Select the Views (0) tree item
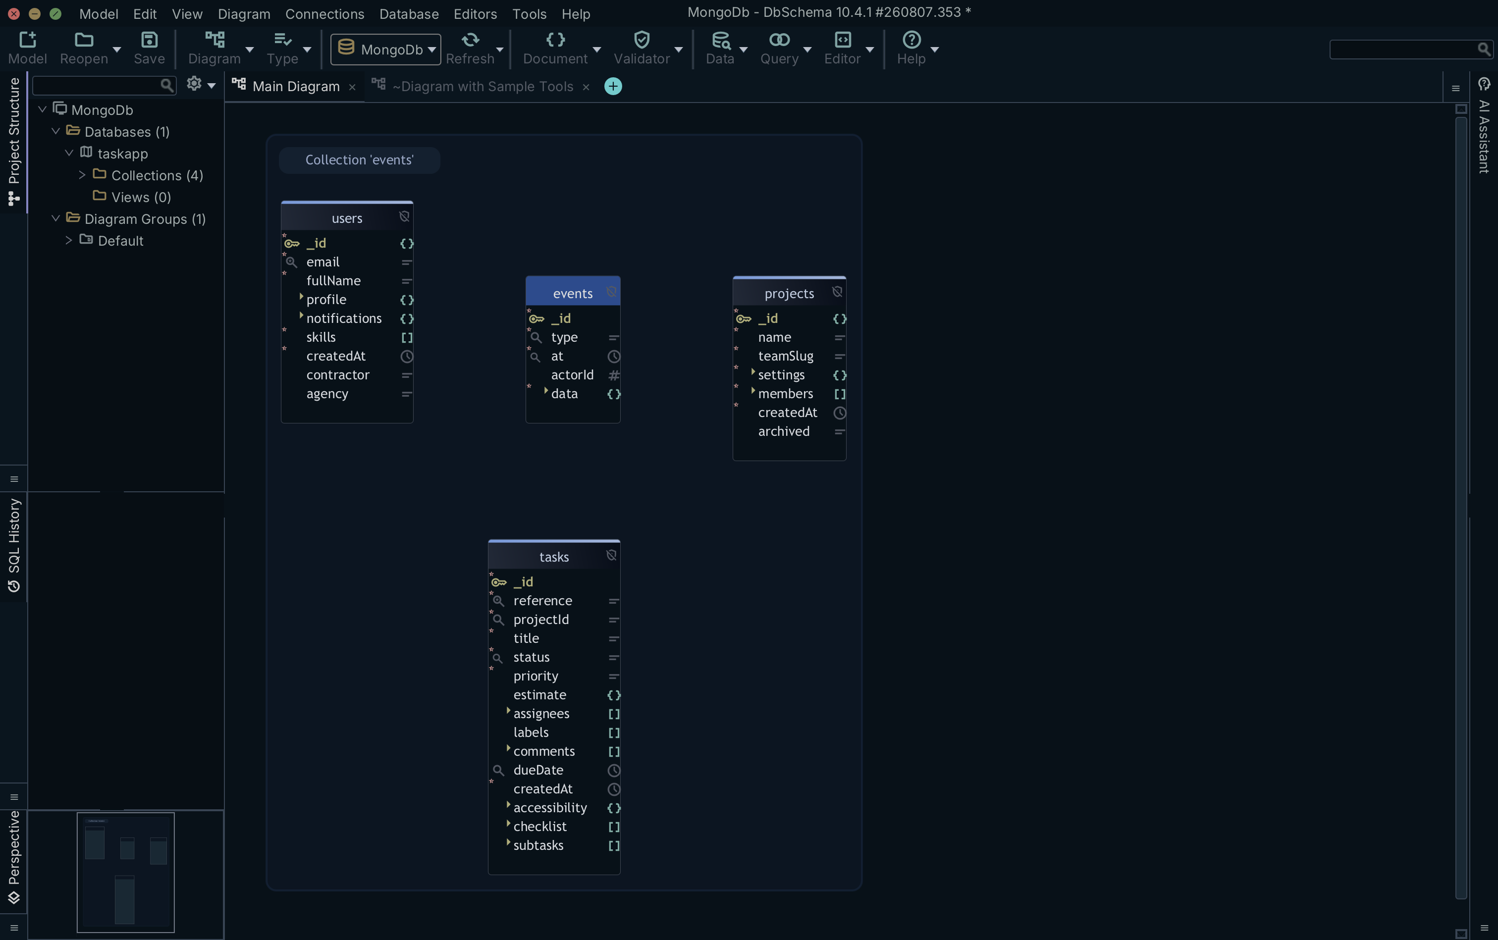Image resolution: width=1498 pixels, height=940 pixels. 141,197
